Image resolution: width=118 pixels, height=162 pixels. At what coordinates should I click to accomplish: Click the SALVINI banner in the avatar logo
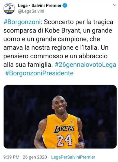click(x=9, y=11)
